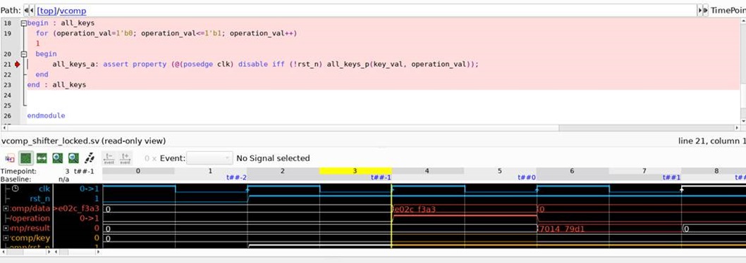
Task: Expand the comp/key signal bus
Action: (x=5, y=238)
